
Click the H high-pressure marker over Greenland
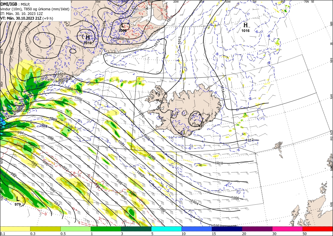(x=88, y=37)
